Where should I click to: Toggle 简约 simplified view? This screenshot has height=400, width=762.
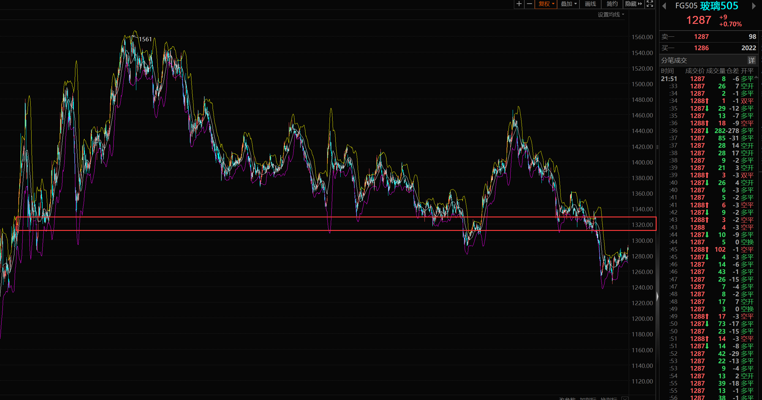612,4
